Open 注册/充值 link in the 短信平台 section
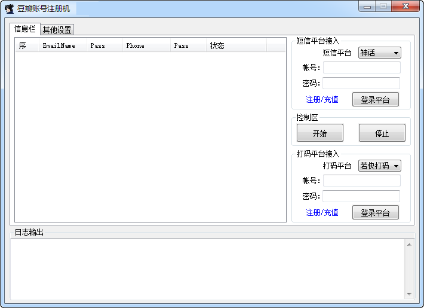Image resolution: width=424 pixels, height=308 pixels. [x=322, y=99]
